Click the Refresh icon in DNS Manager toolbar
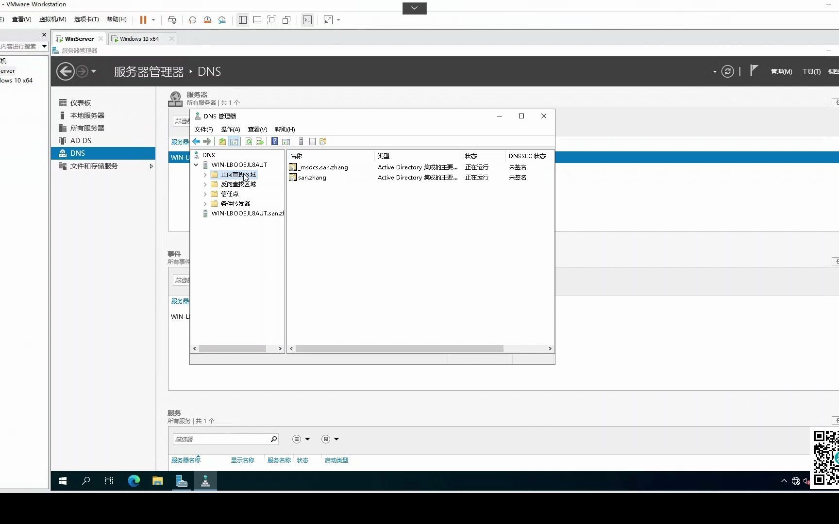Image resolution: width=839 pixels, height=524 pixels. pos(249,141)
